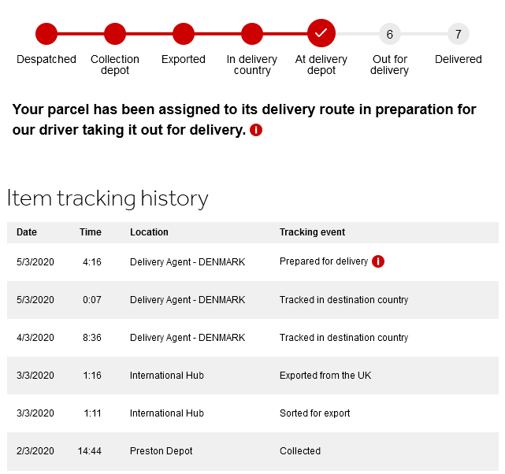Click the Location column header
505x474 pixels.
[149, 232]
